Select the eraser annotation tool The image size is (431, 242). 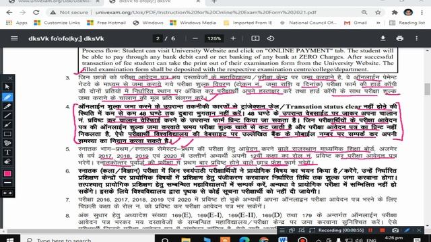coord(7,161)
